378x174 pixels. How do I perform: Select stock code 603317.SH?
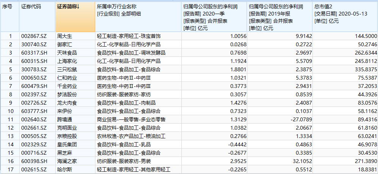pyautogui.click(x=37, y=53)
